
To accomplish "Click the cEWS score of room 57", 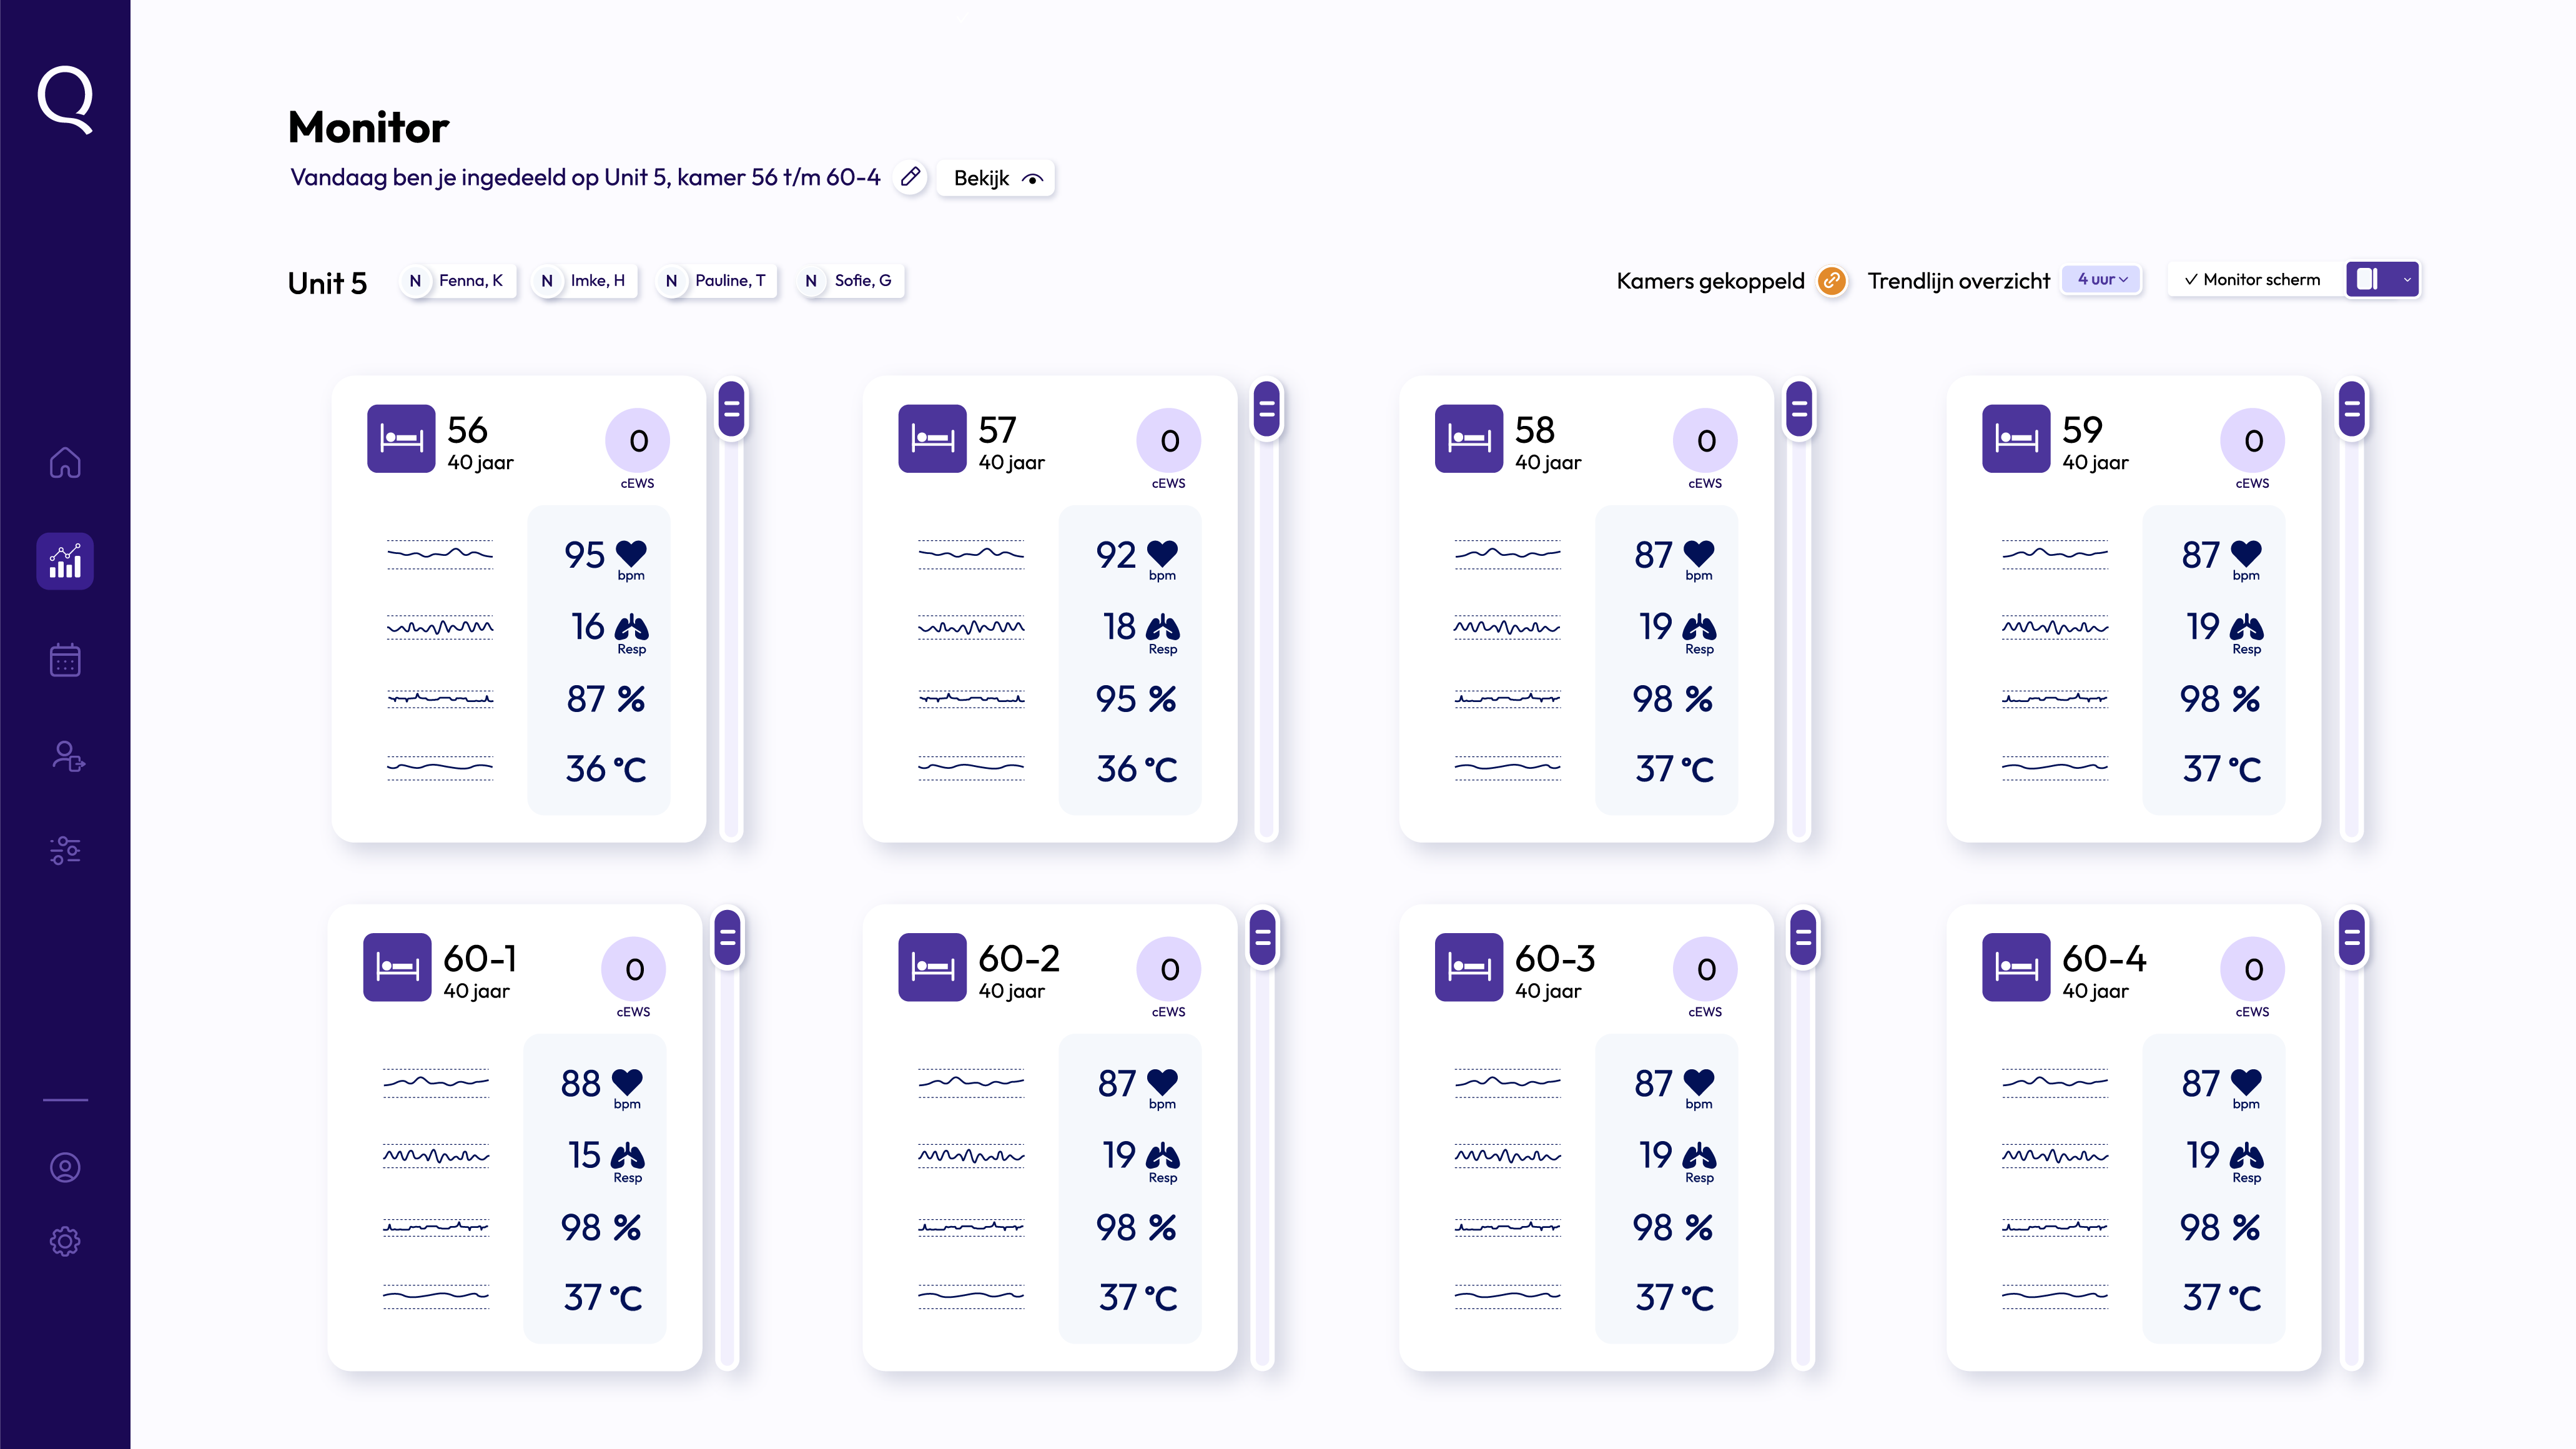I will pyautogui.click(x=1168, y=441).
